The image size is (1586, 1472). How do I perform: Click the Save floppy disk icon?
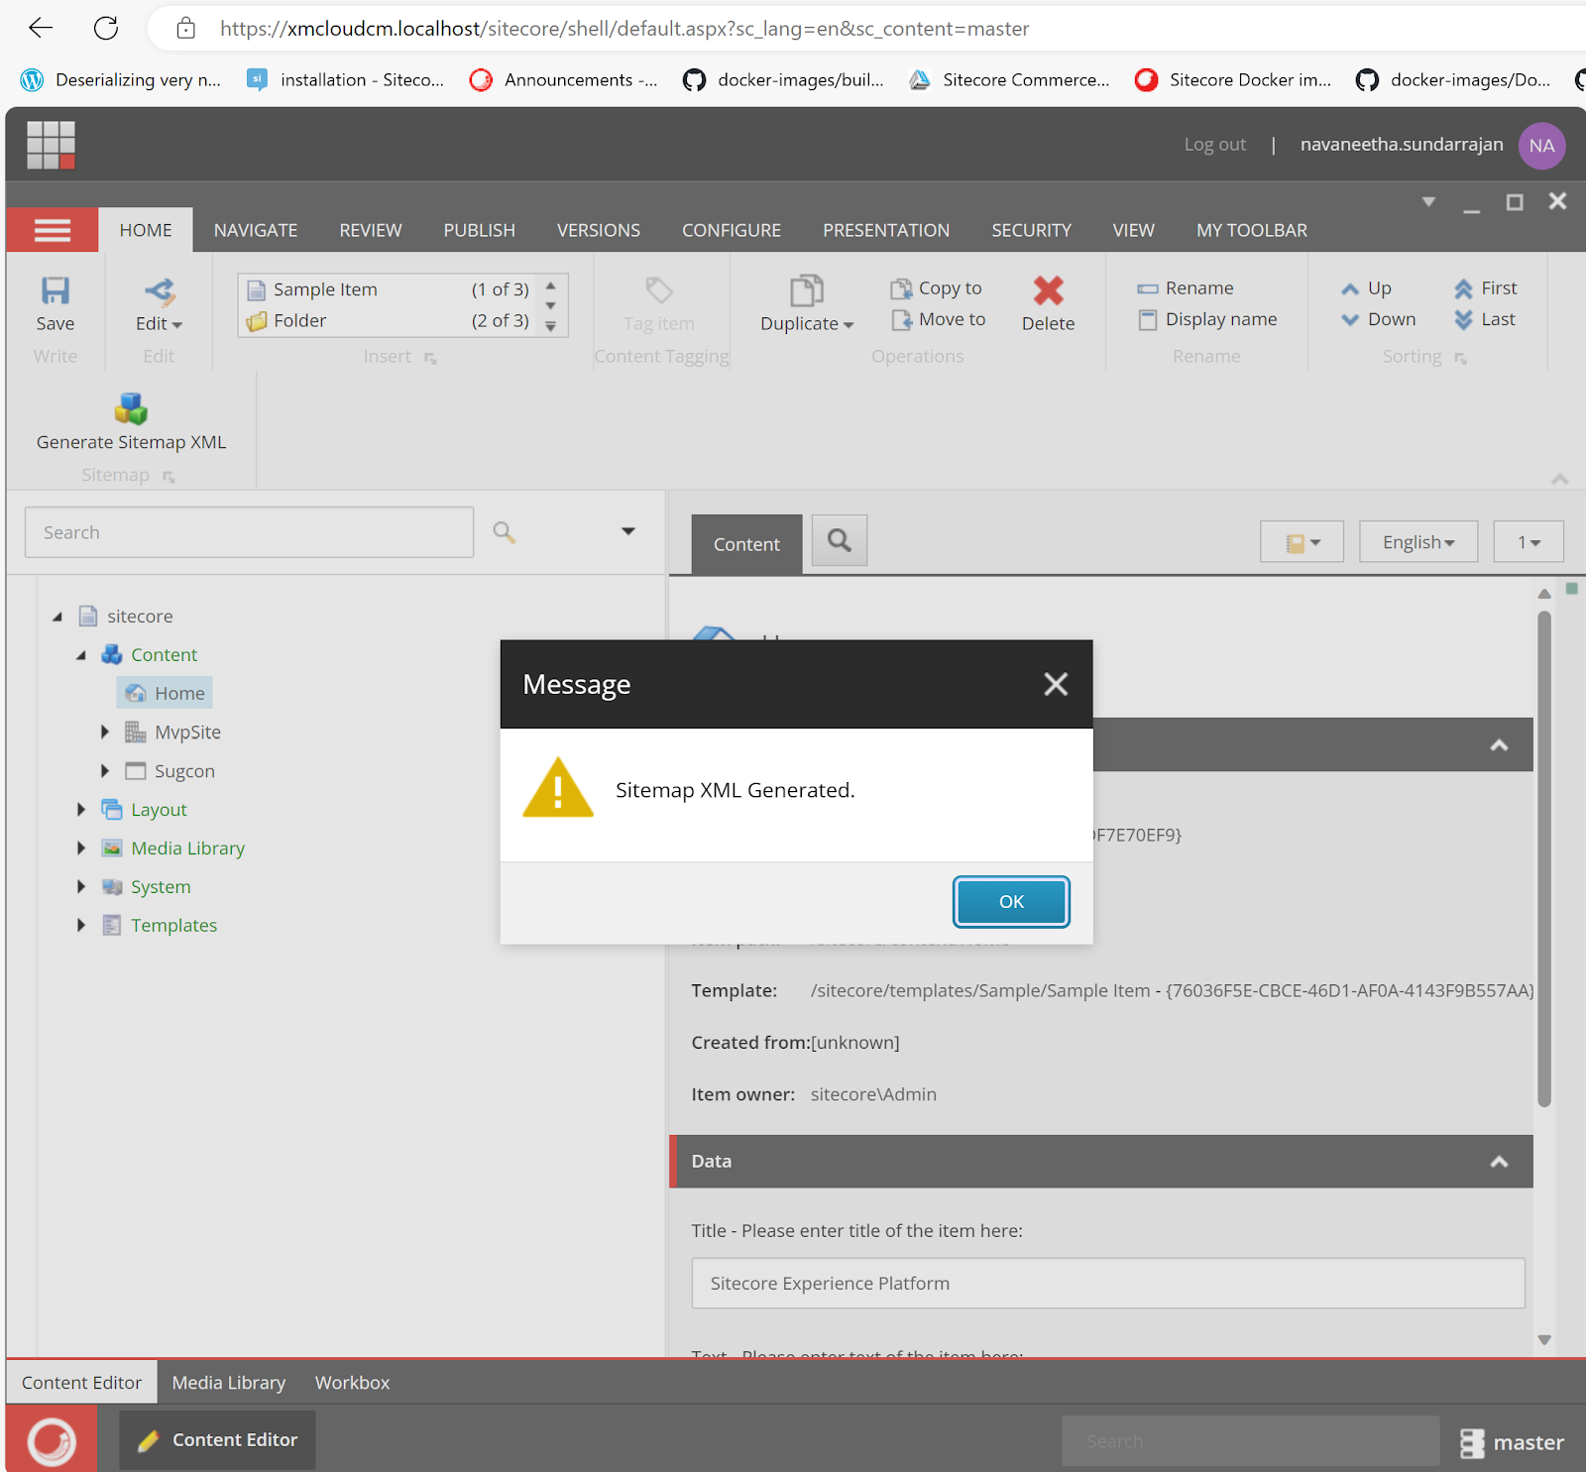click(x=56, y=290)
